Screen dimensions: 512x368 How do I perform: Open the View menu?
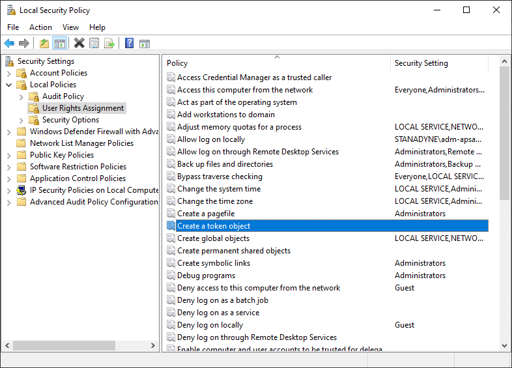coord(70,27)
